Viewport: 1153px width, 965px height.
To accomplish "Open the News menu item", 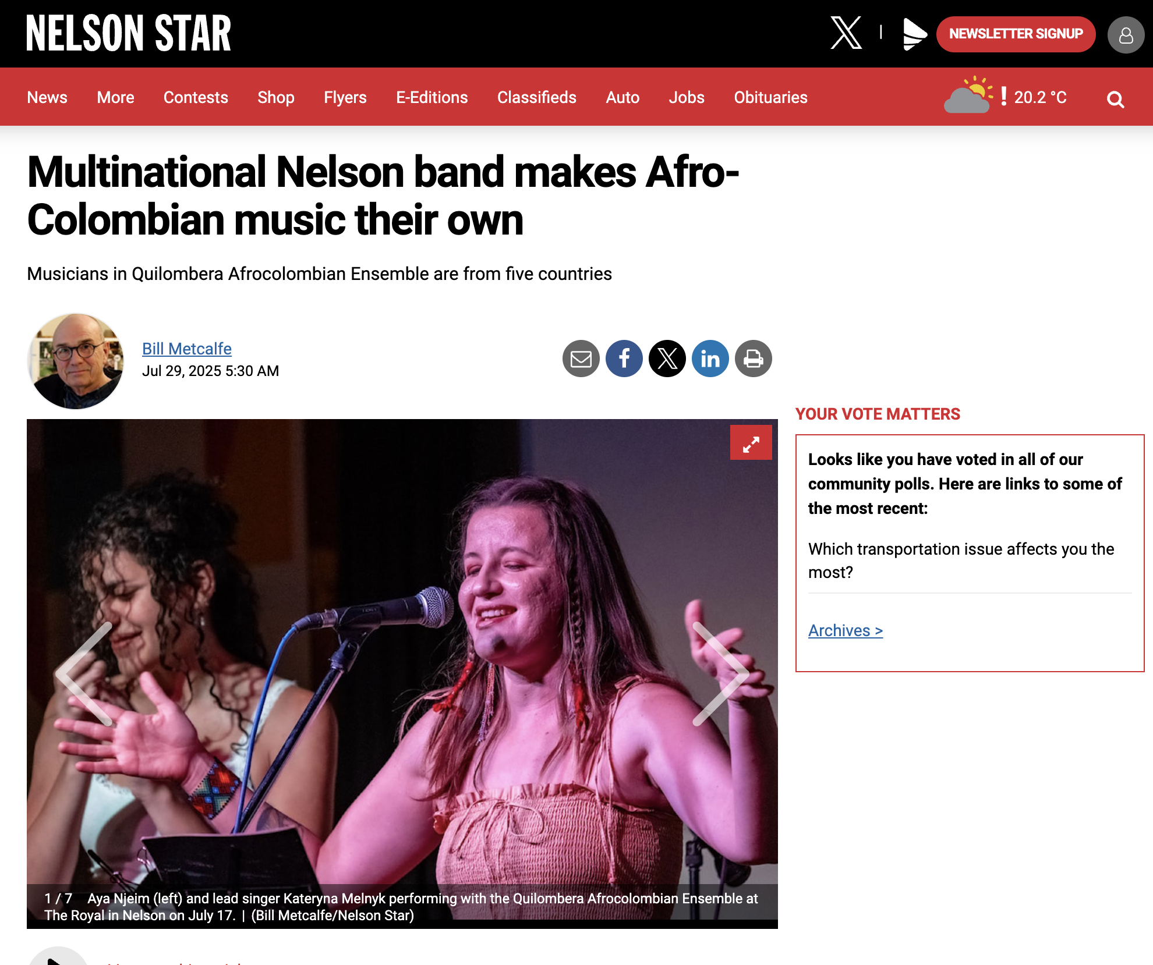I will (47, 97).
